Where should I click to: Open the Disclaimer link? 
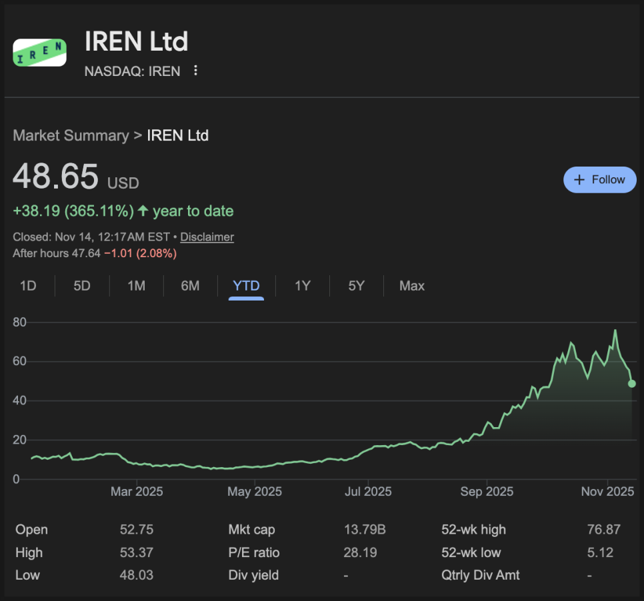point(207,237)
